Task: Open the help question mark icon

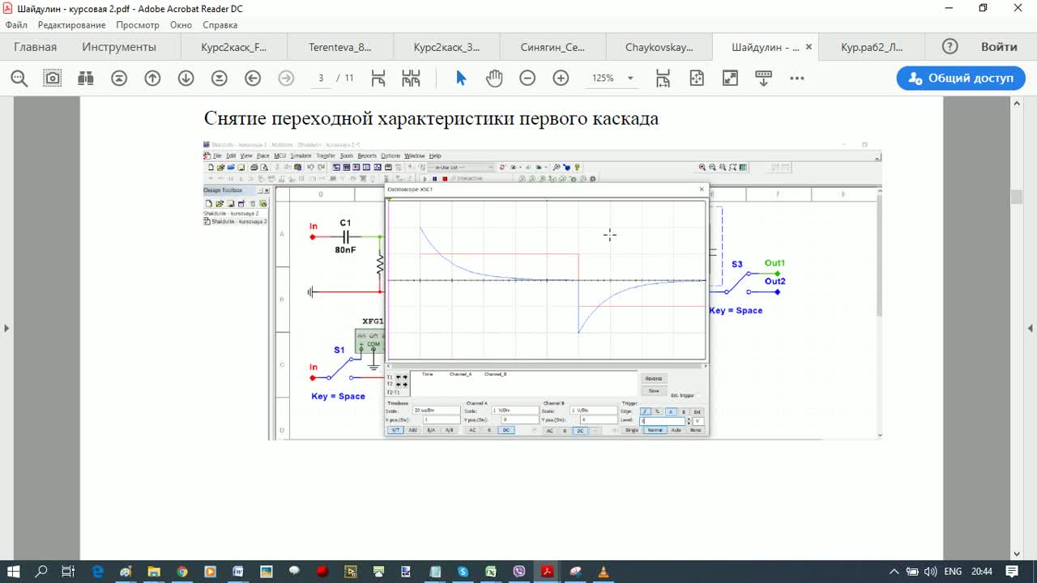Action: pos(950,47)
